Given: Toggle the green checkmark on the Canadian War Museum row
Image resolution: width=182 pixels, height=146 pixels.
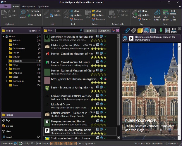Looking at the screenshot, I should (x=105, y=62).
